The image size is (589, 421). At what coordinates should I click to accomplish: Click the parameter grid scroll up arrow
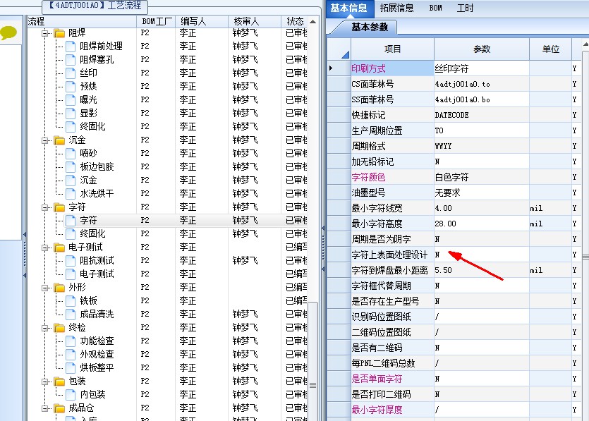click(x=585, y=44)
